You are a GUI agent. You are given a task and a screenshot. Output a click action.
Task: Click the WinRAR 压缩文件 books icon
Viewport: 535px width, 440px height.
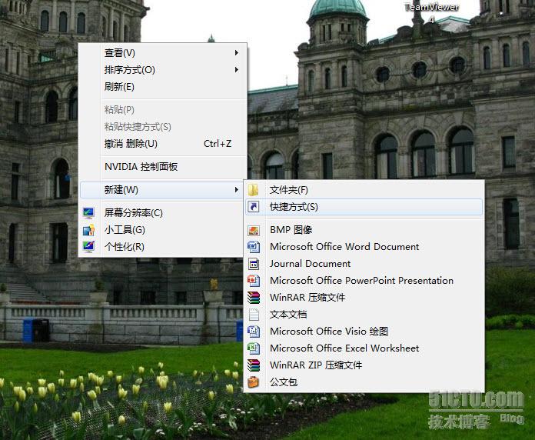[253, 298]
